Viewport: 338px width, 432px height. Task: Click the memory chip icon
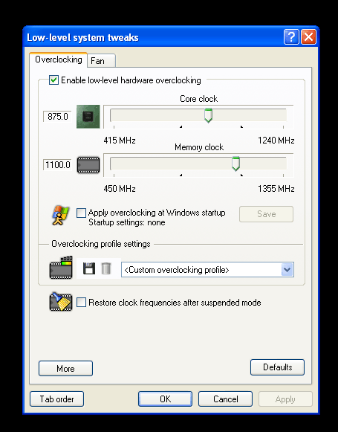[88, 165]
